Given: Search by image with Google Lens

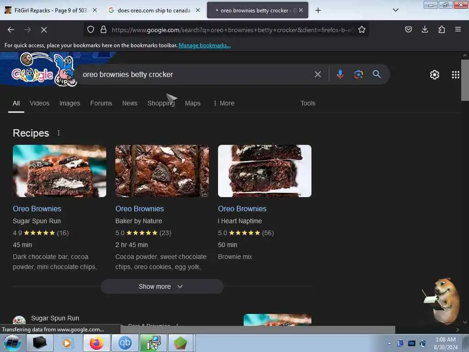Looking at the screenshot, I should (x=358, y=74).
